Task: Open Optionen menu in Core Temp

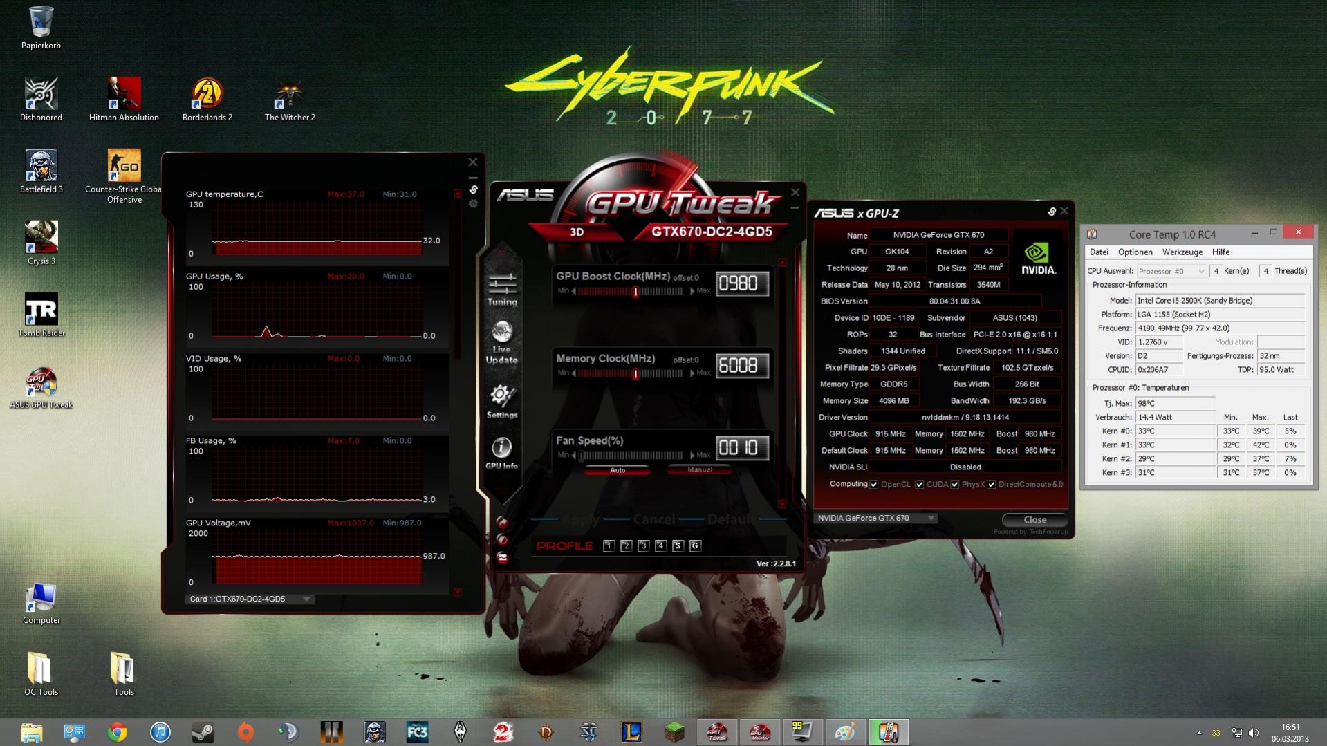Action: tap(1135, 252)
